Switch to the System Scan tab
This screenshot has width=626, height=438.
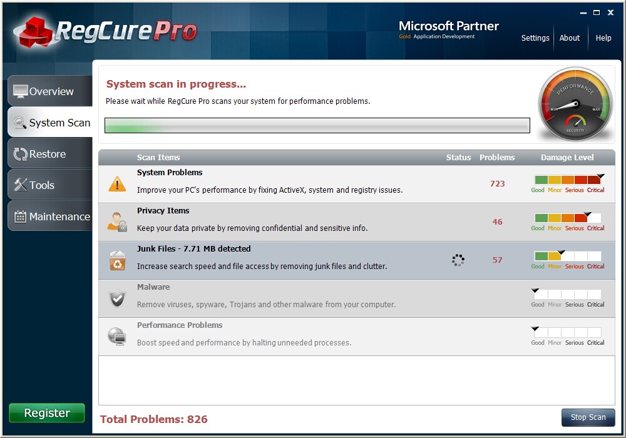[x=50, y=122]
